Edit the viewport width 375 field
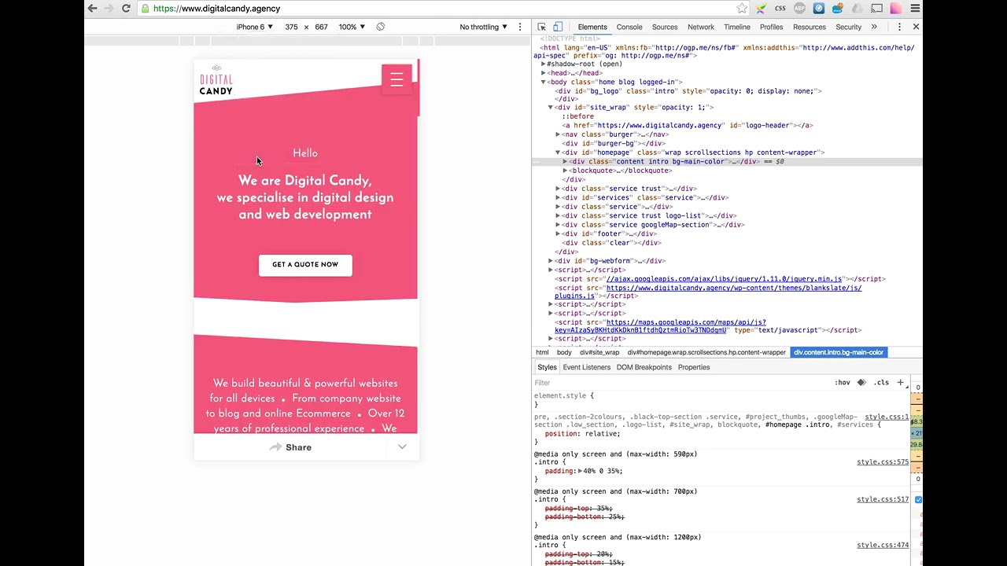 coord(292,27)
